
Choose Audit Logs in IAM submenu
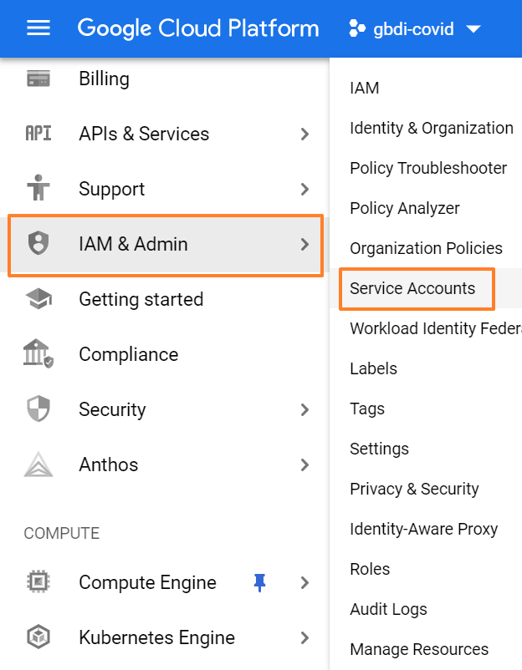coord(388,609)
